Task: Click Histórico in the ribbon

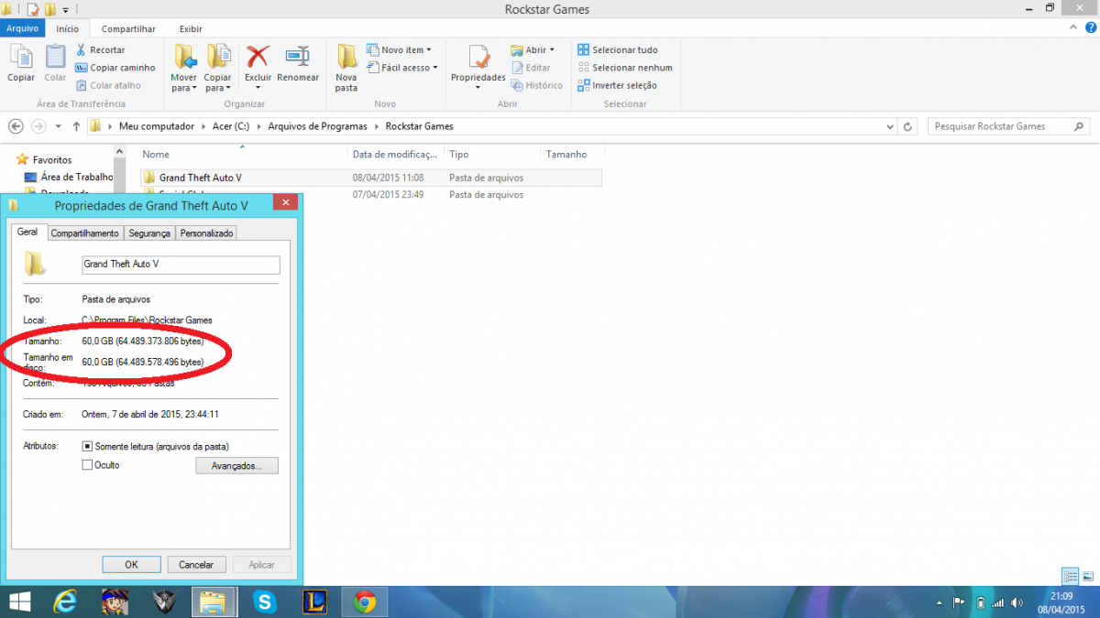Action: pyautogui.click(x=536, y=85)
